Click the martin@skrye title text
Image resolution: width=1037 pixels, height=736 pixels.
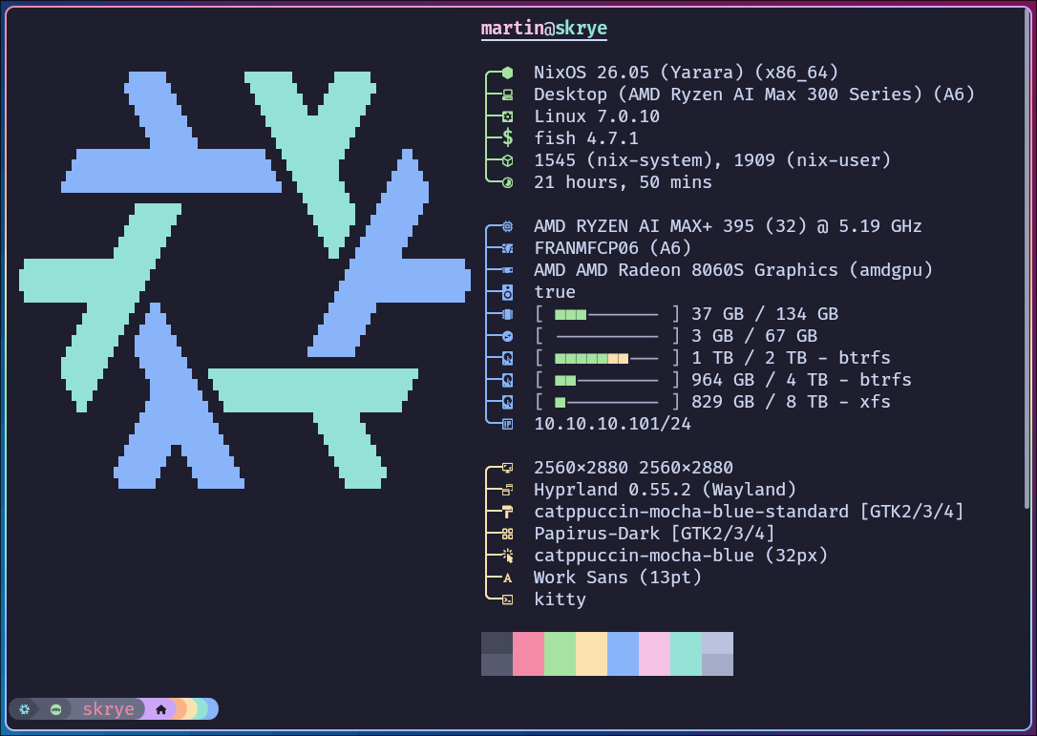[x=544, y=29]
